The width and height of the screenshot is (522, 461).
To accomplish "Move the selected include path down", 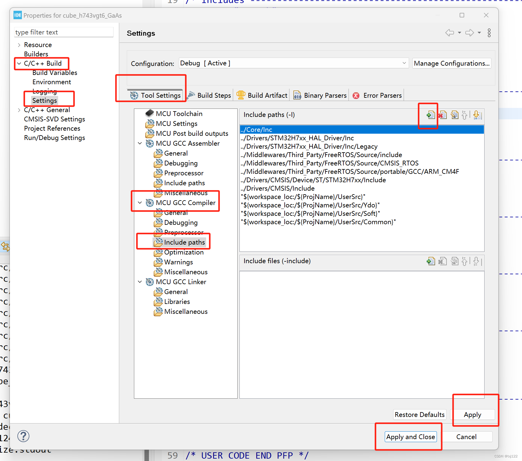I will click(x=477, y=115).
